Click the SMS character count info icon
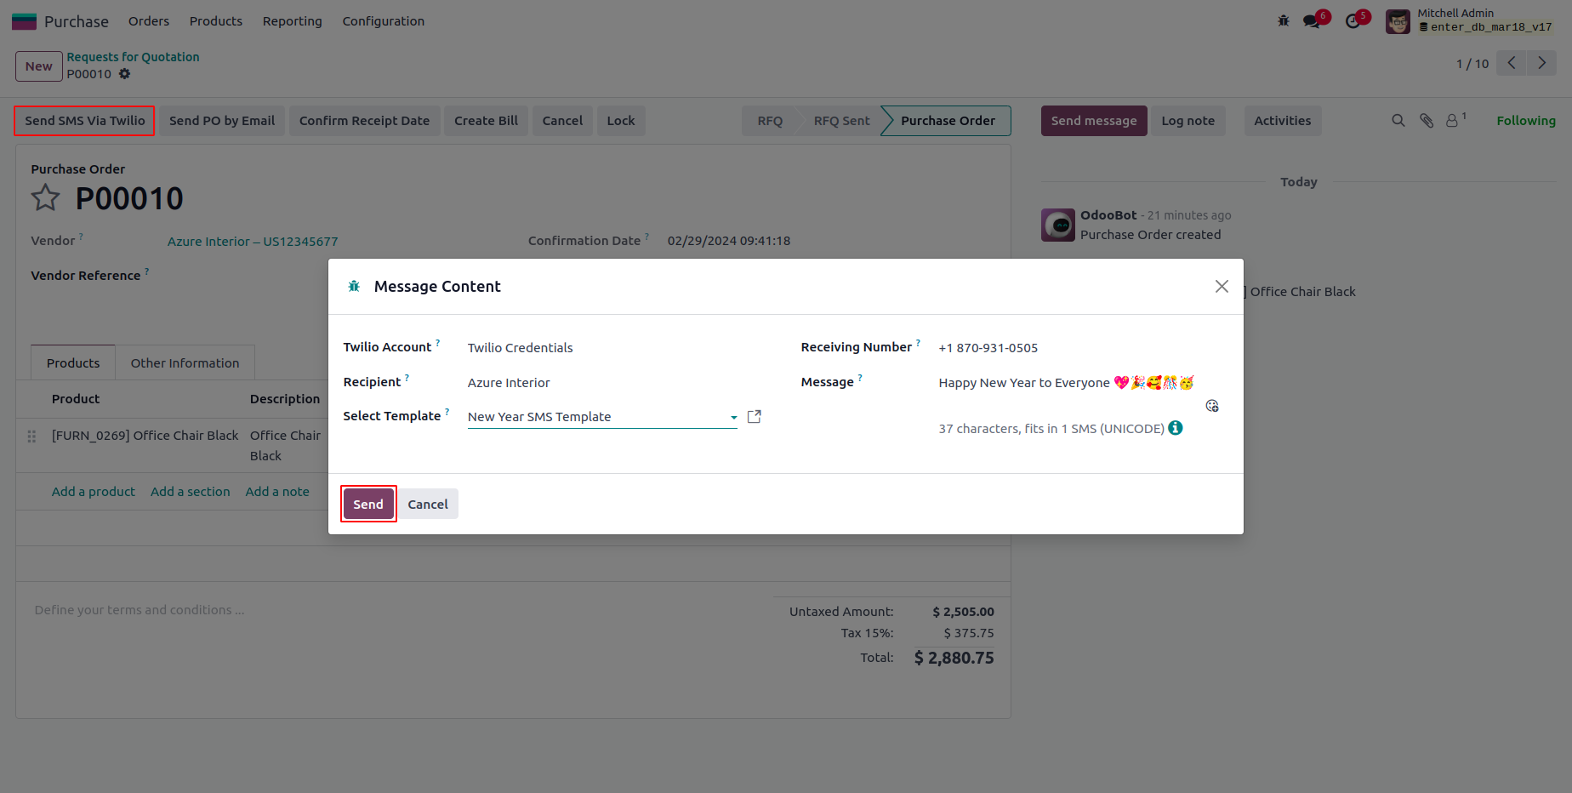Screen dimensions: 1572x793 [1176, 428]
